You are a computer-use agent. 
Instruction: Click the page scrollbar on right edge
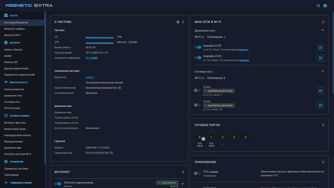(x=333, y=52)
